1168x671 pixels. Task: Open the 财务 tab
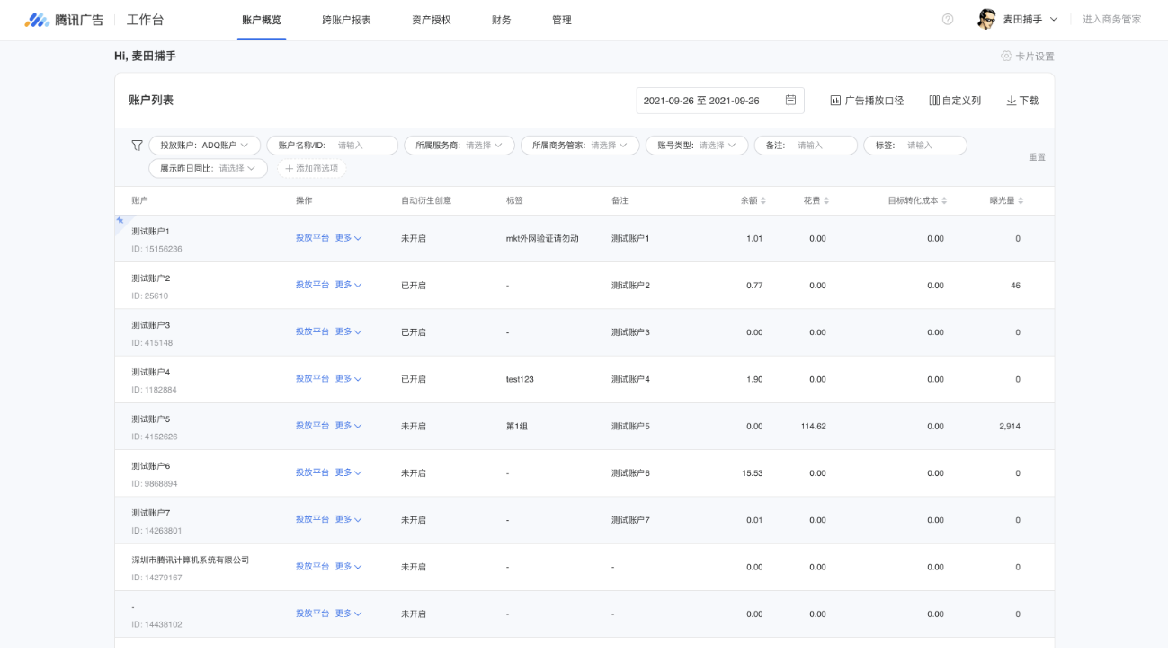click(x=502, y=20)
